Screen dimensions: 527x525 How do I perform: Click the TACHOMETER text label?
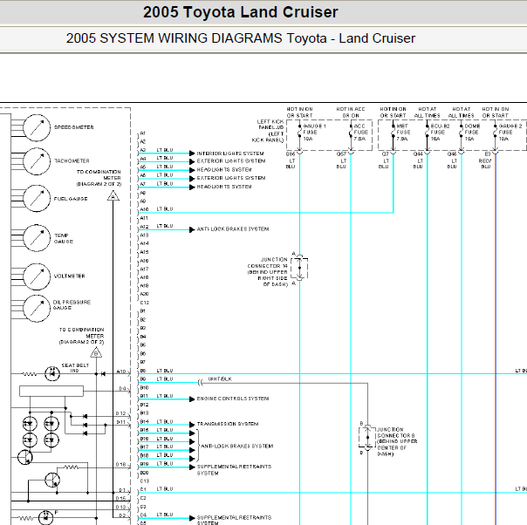[x=72, y=161]
